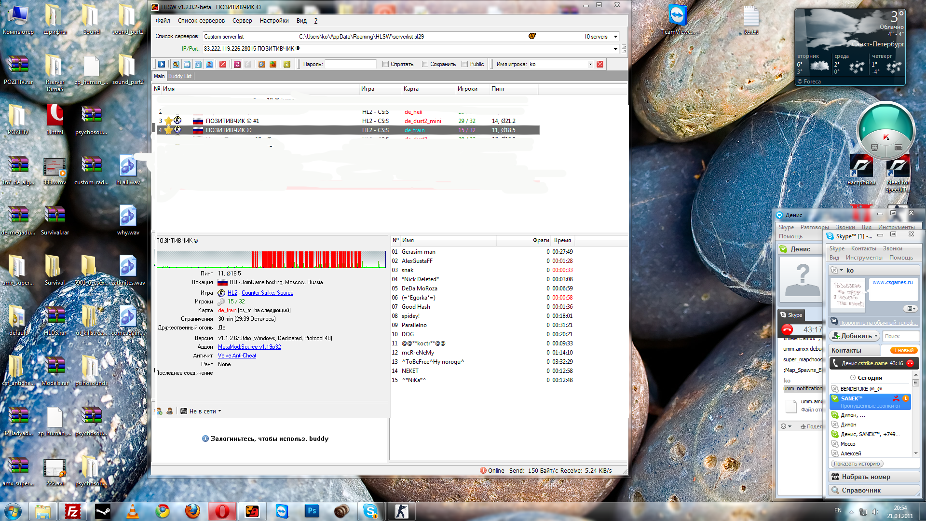Click the blue connect/play toolbar icon
The image size is (926, 521).
click(162, 64)
